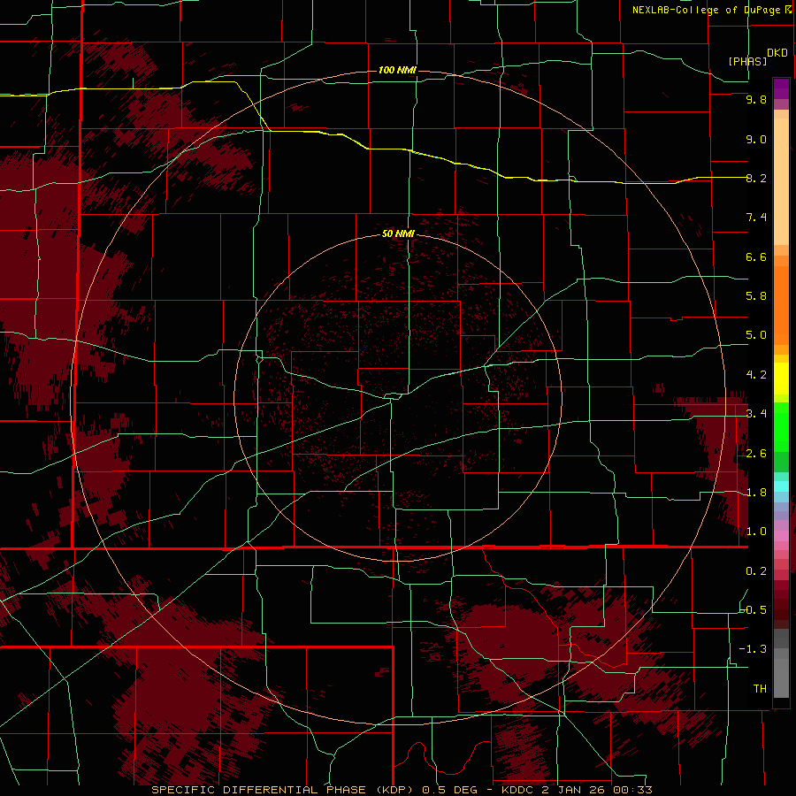
Task: Select the 6.6 value on the scale
Action: tap(756, 256)
